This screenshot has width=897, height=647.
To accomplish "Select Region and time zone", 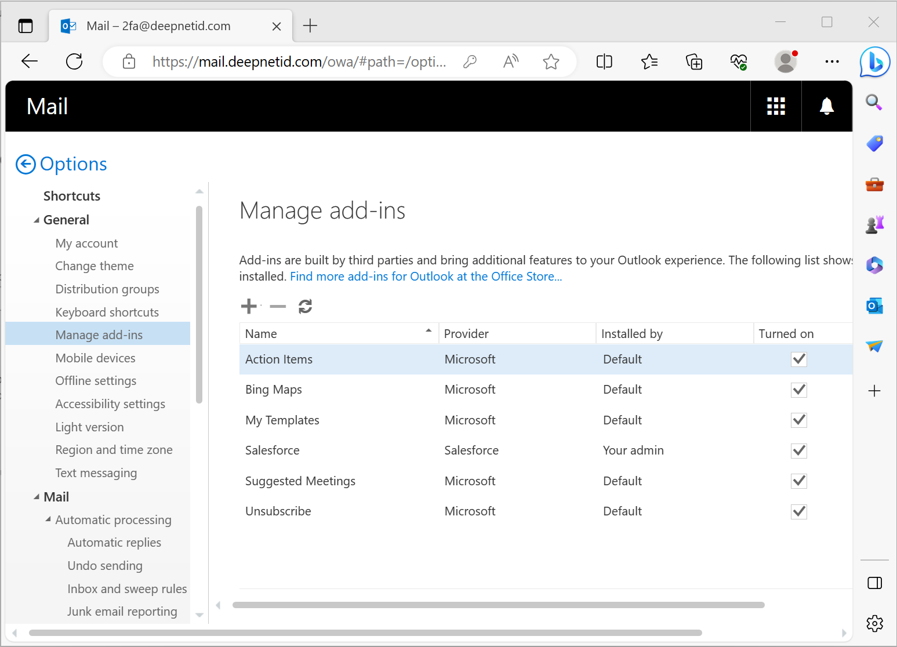I will pos(114,450).
